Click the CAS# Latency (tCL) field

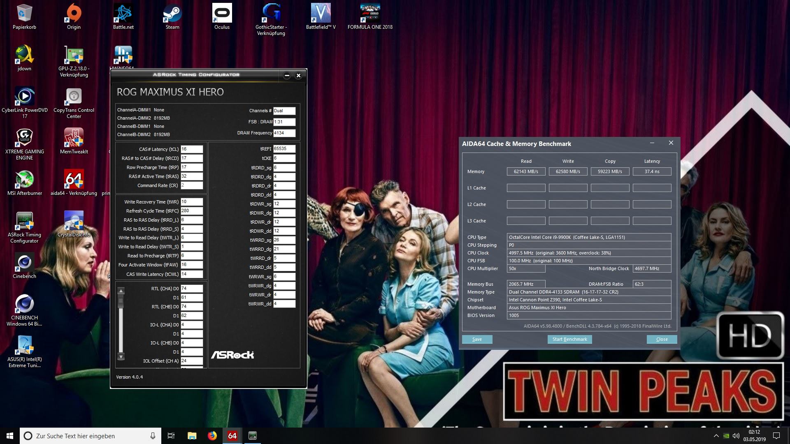(192, 149)
